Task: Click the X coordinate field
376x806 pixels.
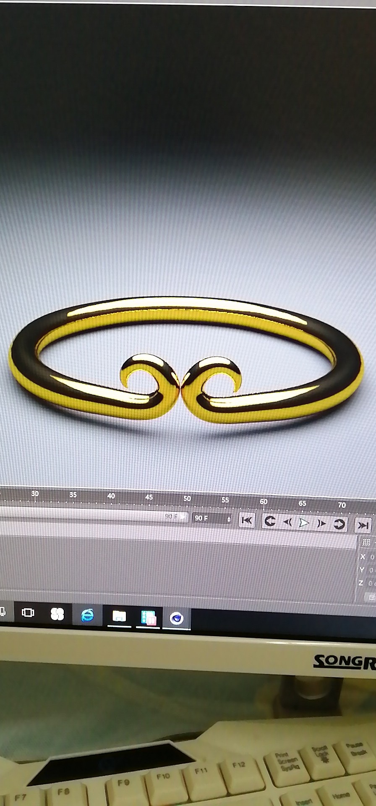Action: coord(371,557)
